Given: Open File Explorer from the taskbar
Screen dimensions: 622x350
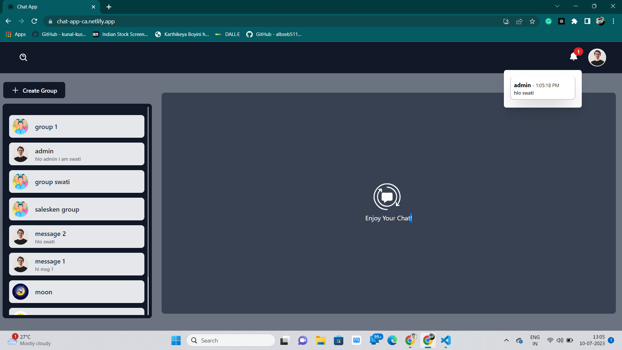Looking at the screenshot, I should [x=321, y=340].
